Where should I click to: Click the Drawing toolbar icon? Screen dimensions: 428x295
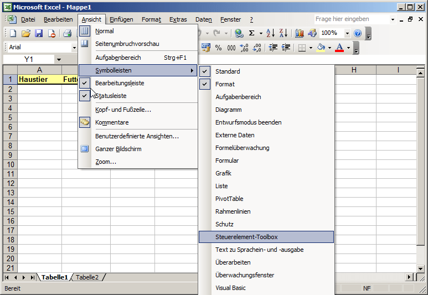[x=312, y=33]
